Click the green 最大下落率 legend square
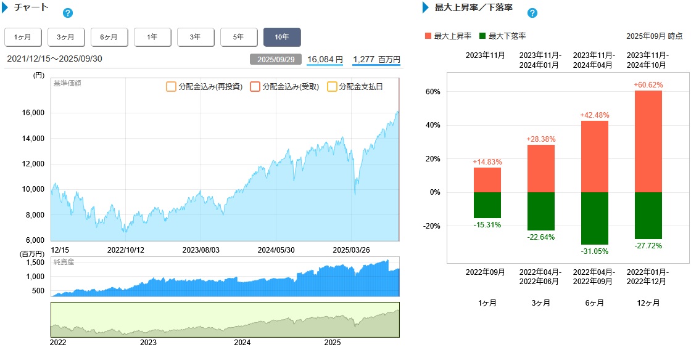The image size is (691, 350). pyautogui.click(x=482, y=36)
